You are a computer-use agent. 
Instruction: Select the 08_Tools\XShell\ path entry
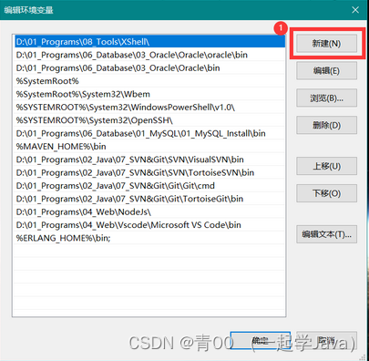pos(149,42)
